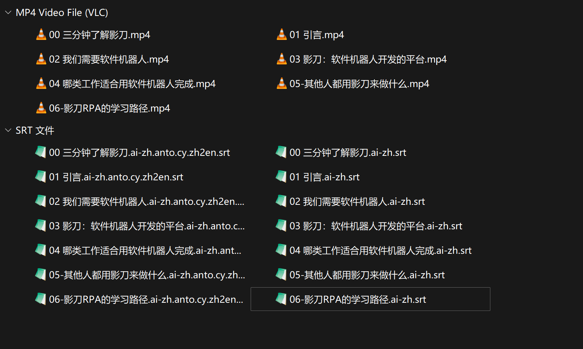Click icon of 04 哪类工作适合用软件机器人完成.ai-zh.ant... file

point(40,250)
